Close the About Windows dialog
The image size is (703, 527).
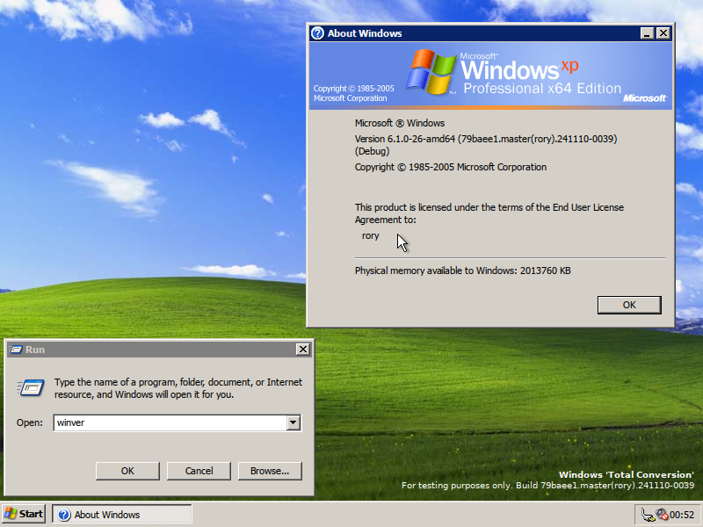pos(663,33)
